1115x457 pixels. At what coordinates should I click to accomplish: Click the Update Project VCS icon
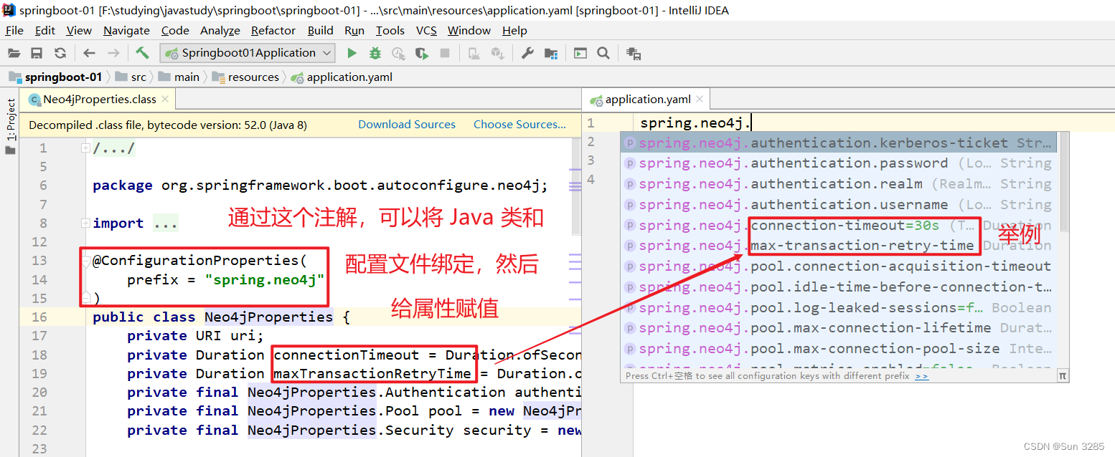(474, 53)
